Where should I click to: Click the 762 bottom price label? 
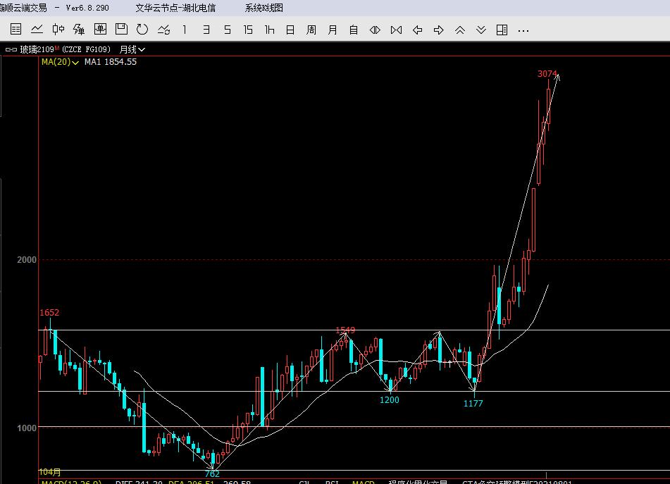click(212, 473)
